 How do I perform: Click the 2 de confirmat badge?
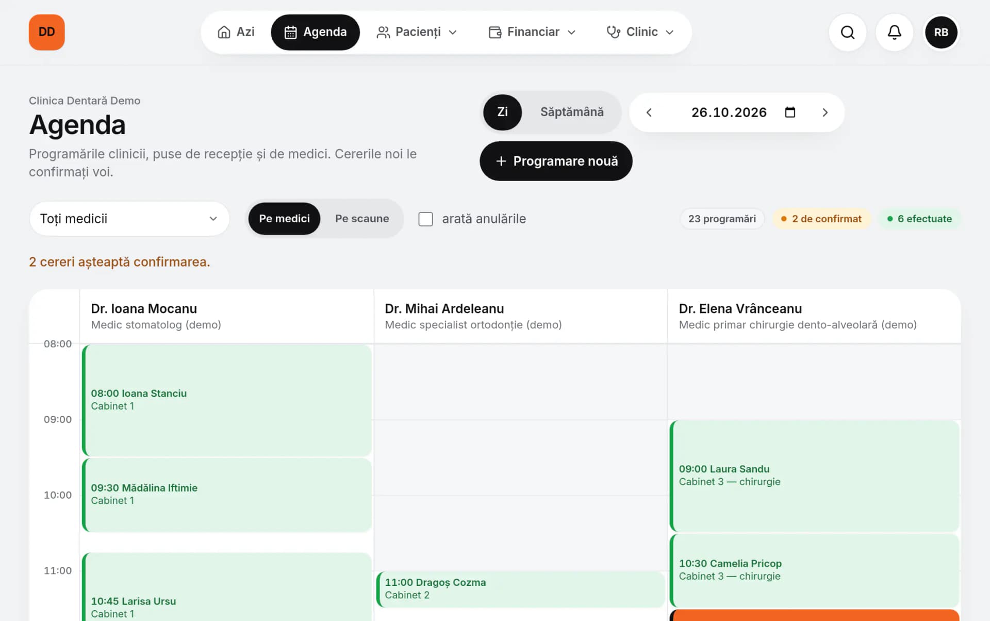pos(821,219)
